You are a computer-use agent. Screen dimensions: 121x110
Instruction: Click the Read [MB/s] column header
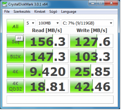[x=47, y=30]
